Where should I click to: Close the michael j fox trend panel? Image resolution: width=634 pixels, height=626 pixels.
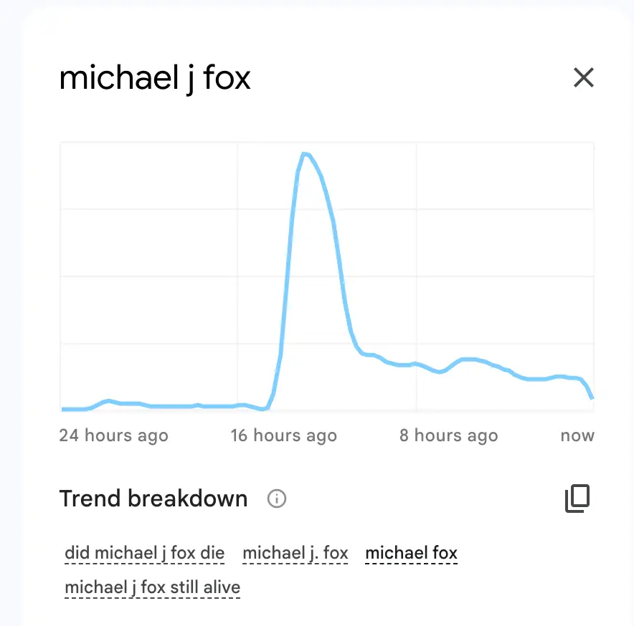[584, 78]
